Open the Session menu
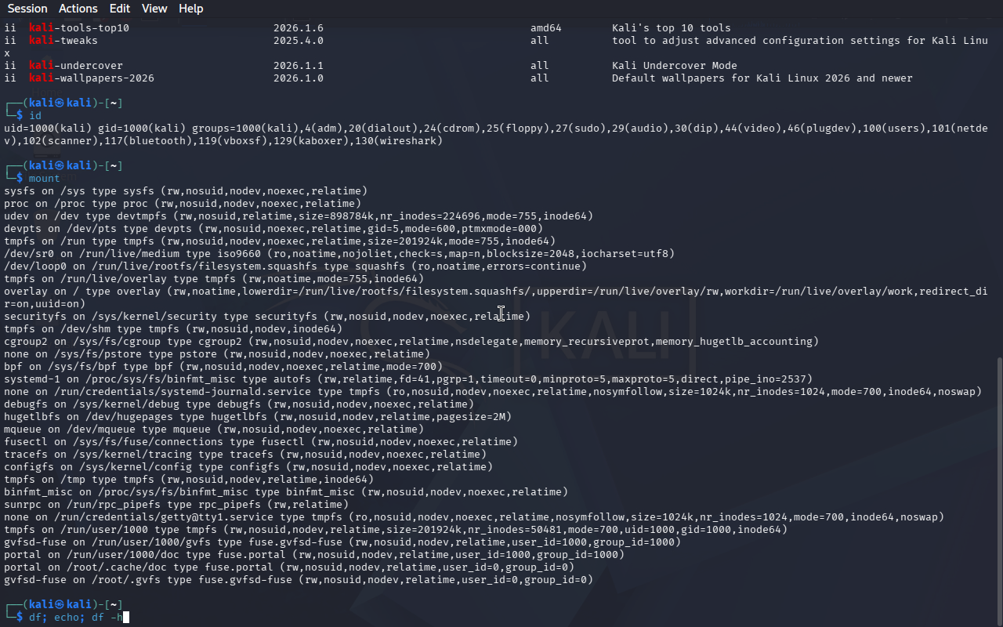 [27, 9]
